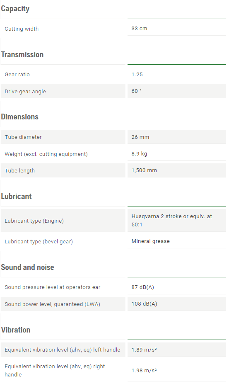Select the Capacity section heading

coord(15,9)
